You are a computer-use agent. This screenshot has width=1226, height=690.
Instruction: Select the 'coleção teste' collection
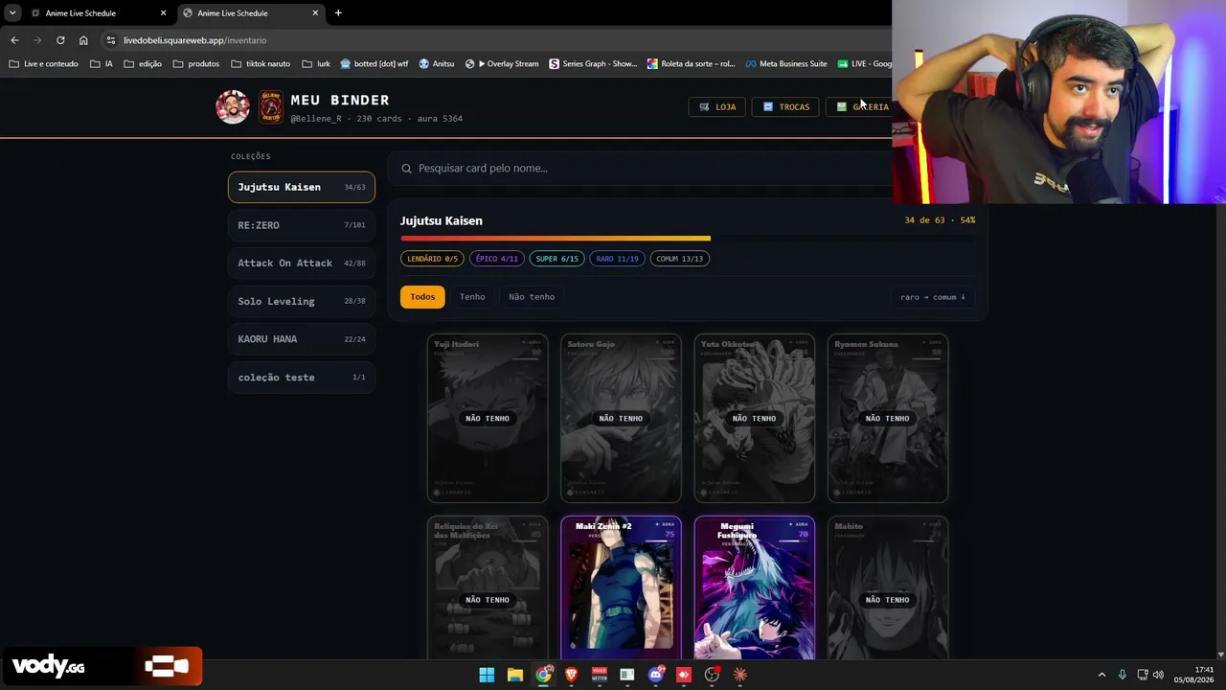(302, 377)
